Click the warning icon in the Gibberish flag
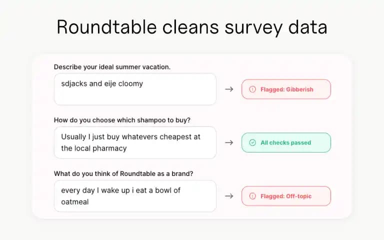The image size is (384, 240). [x=252, y=89]
